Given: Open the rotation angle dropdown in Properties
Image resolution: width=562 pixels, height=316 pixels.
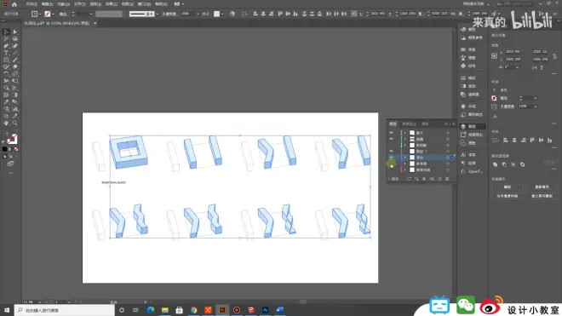Looking at the screenshot, I should [517, 67].
